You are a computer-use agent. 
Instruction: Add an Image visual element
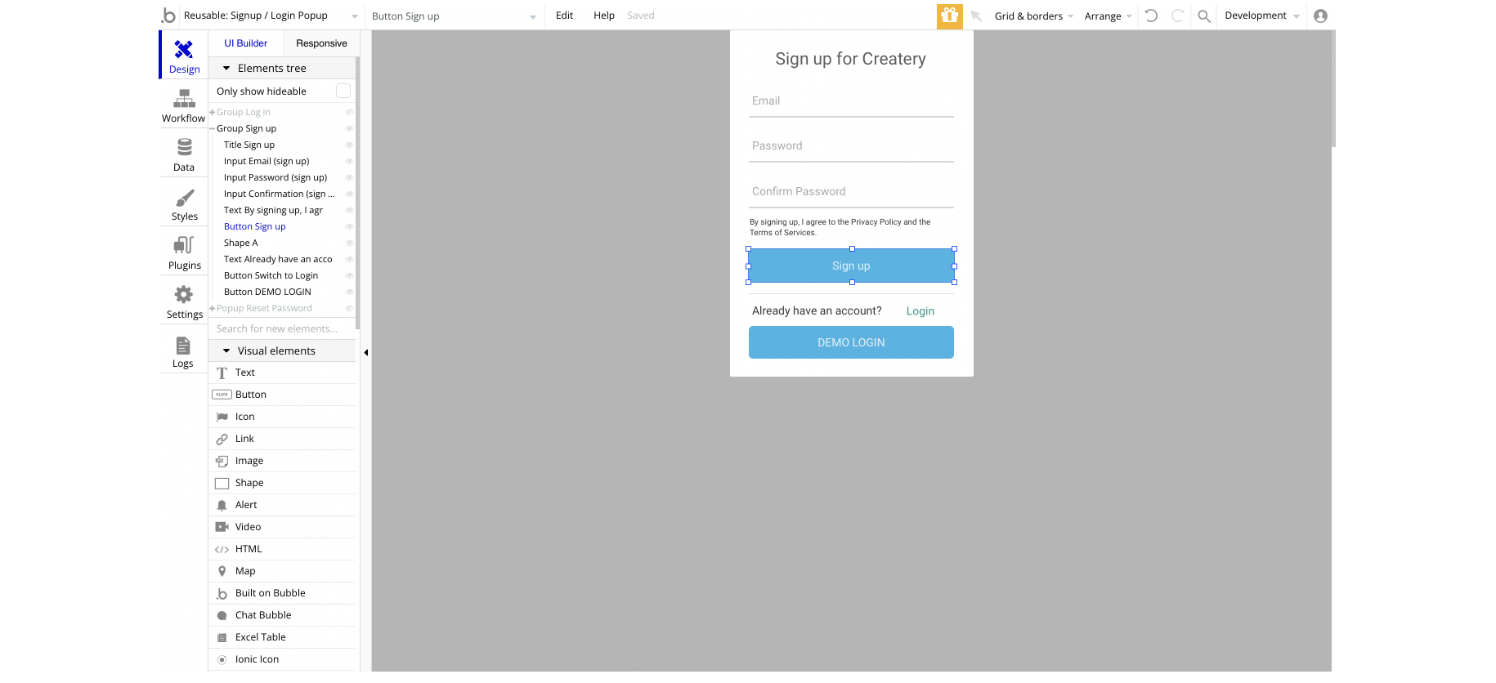(283, 461)
